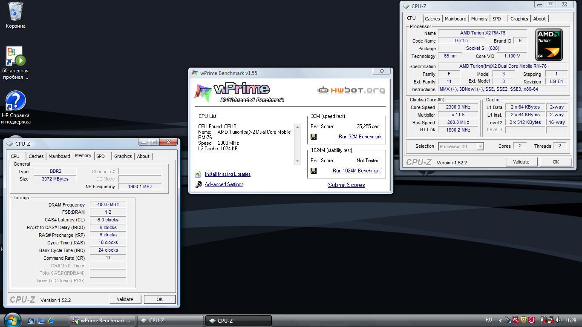The height and width of the screenshot is (327, 582).
Task: Click CPU List scrollbar down arrow
Action: [x=297, y=161]
